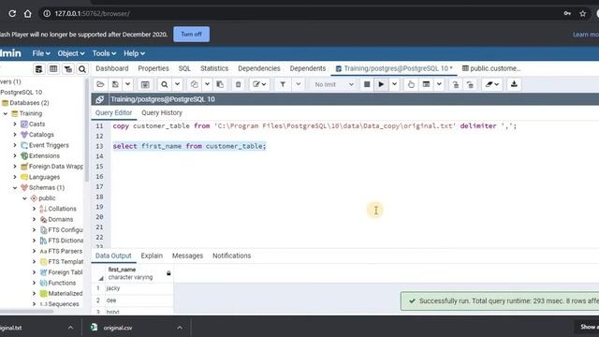Select the Extensions tree item
This screenshot has height=337, width=599.
44,156
